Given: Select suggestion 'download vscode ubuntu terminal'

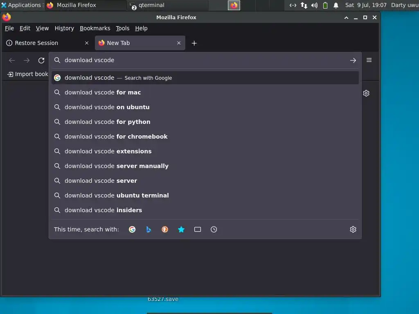Looking at the screenshot, I should pos(205,195).
